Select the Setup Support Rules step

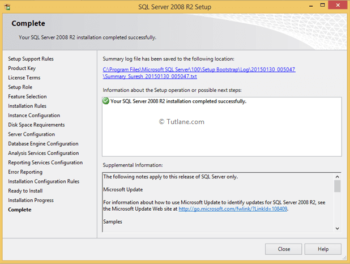point(31,59)
